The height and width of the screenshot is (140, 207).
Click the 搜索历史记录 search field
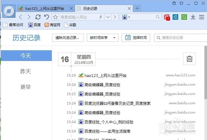181,38
